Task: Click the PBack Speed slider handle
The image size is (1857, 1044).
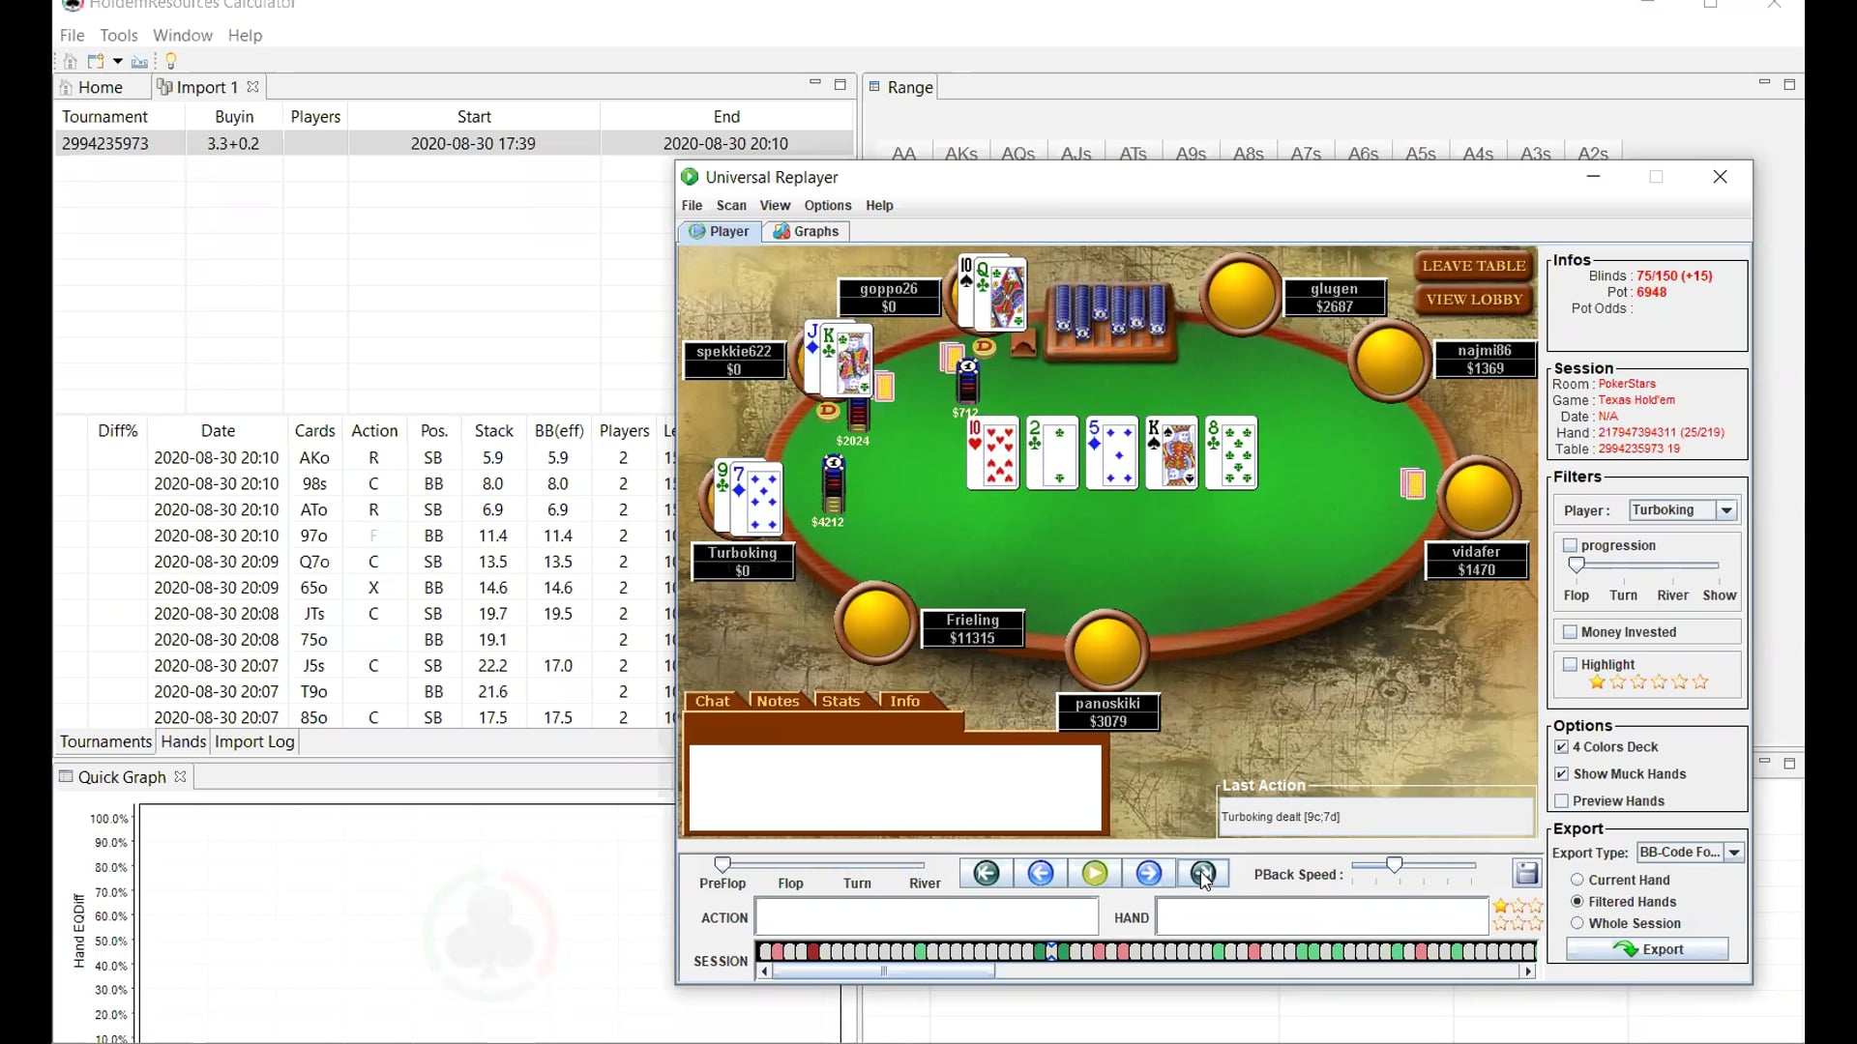Action: pyautogui.click(x=1395, y=864)
